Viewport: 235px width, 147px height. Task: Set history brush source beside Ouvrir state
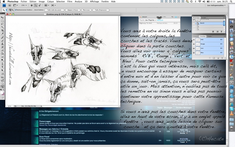pyautogui.click(x=194, y=23)
